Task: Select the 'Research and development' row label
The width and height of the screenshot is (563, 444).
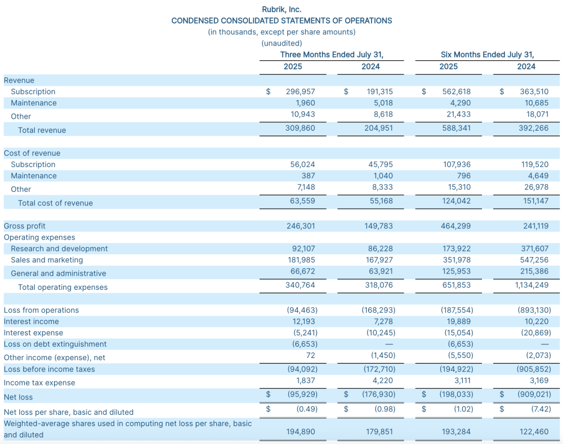Action: pos(59,249)
